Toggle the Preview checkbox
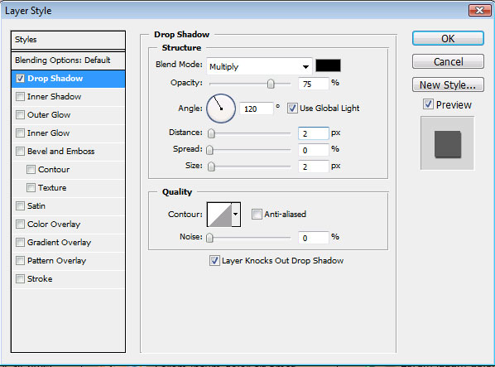Viewport: 495px width, 367px height. pyautogui.click(x=428, y=104)
